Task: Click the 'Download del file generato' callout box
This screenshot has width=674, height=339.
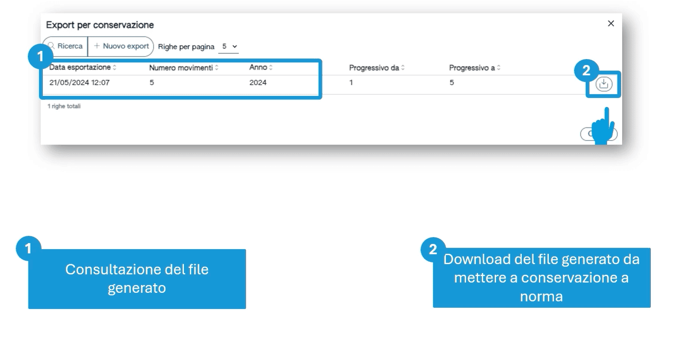Action: click(541, 278)
